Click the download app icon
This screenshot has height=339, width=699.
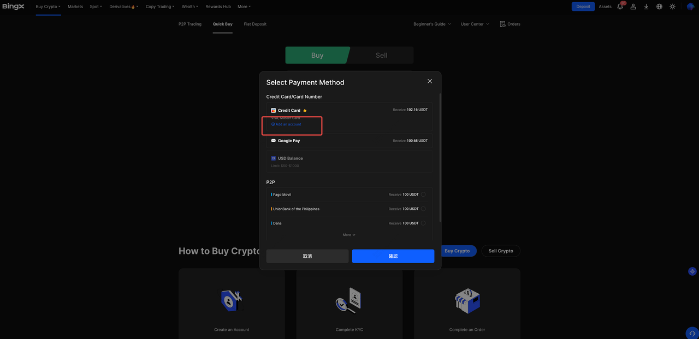click(x=646, y=7)
